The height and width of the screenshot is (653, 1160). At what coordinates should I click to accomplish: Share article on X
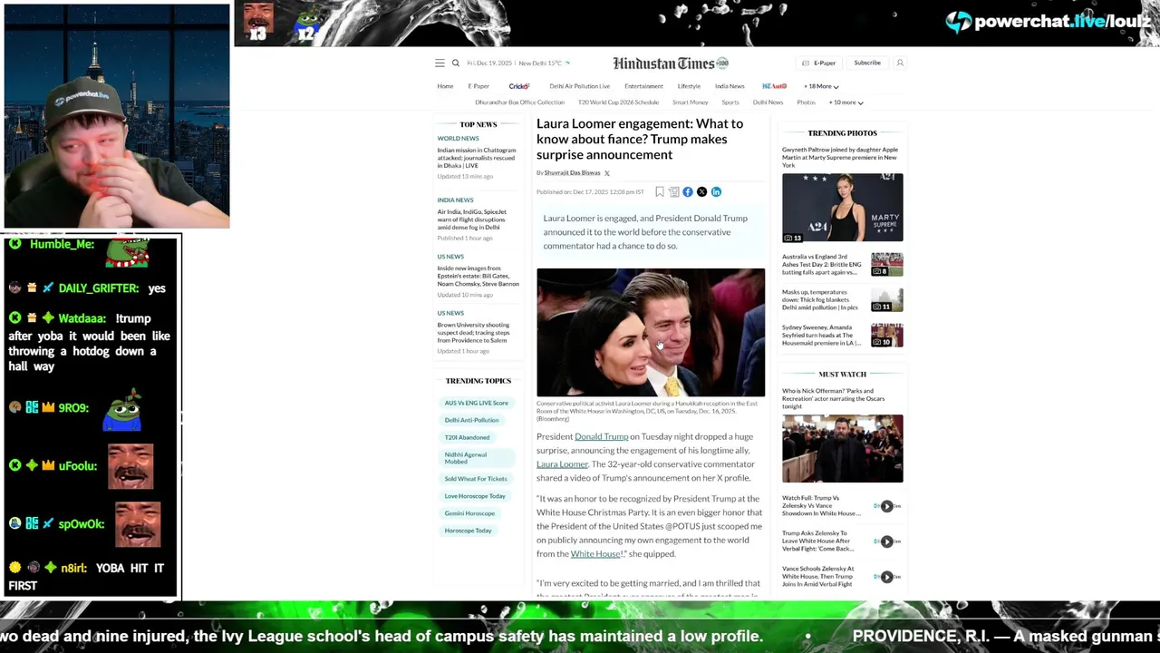pyautogui.click(x=701, y=191)
